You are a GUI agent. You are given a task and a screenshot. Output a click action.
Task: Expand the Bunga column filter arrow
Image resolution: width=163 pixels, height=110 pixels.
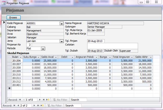(x=110, y=57)
